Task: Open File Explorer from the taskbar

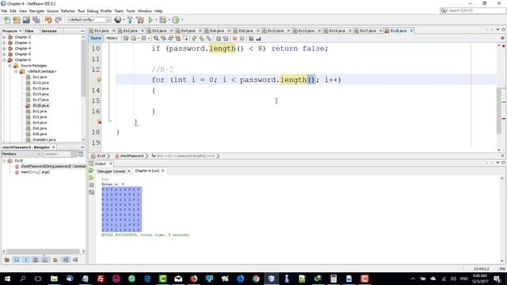Action: pos(54,279)
